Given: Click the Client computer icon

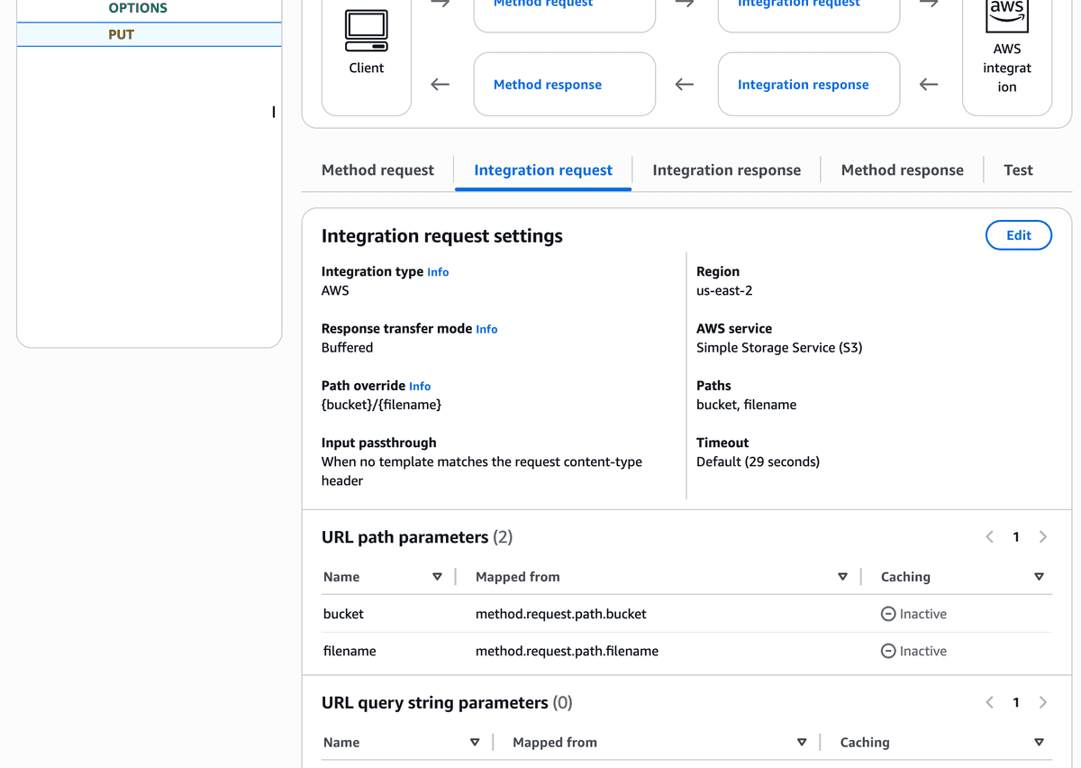Looking at the screenshot, I should [366, 36].
